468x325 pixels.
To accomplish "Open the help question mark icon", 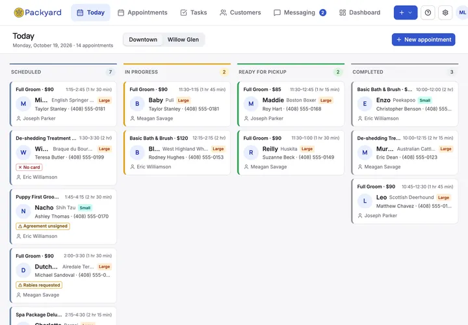I will click(x=428, y=12).
